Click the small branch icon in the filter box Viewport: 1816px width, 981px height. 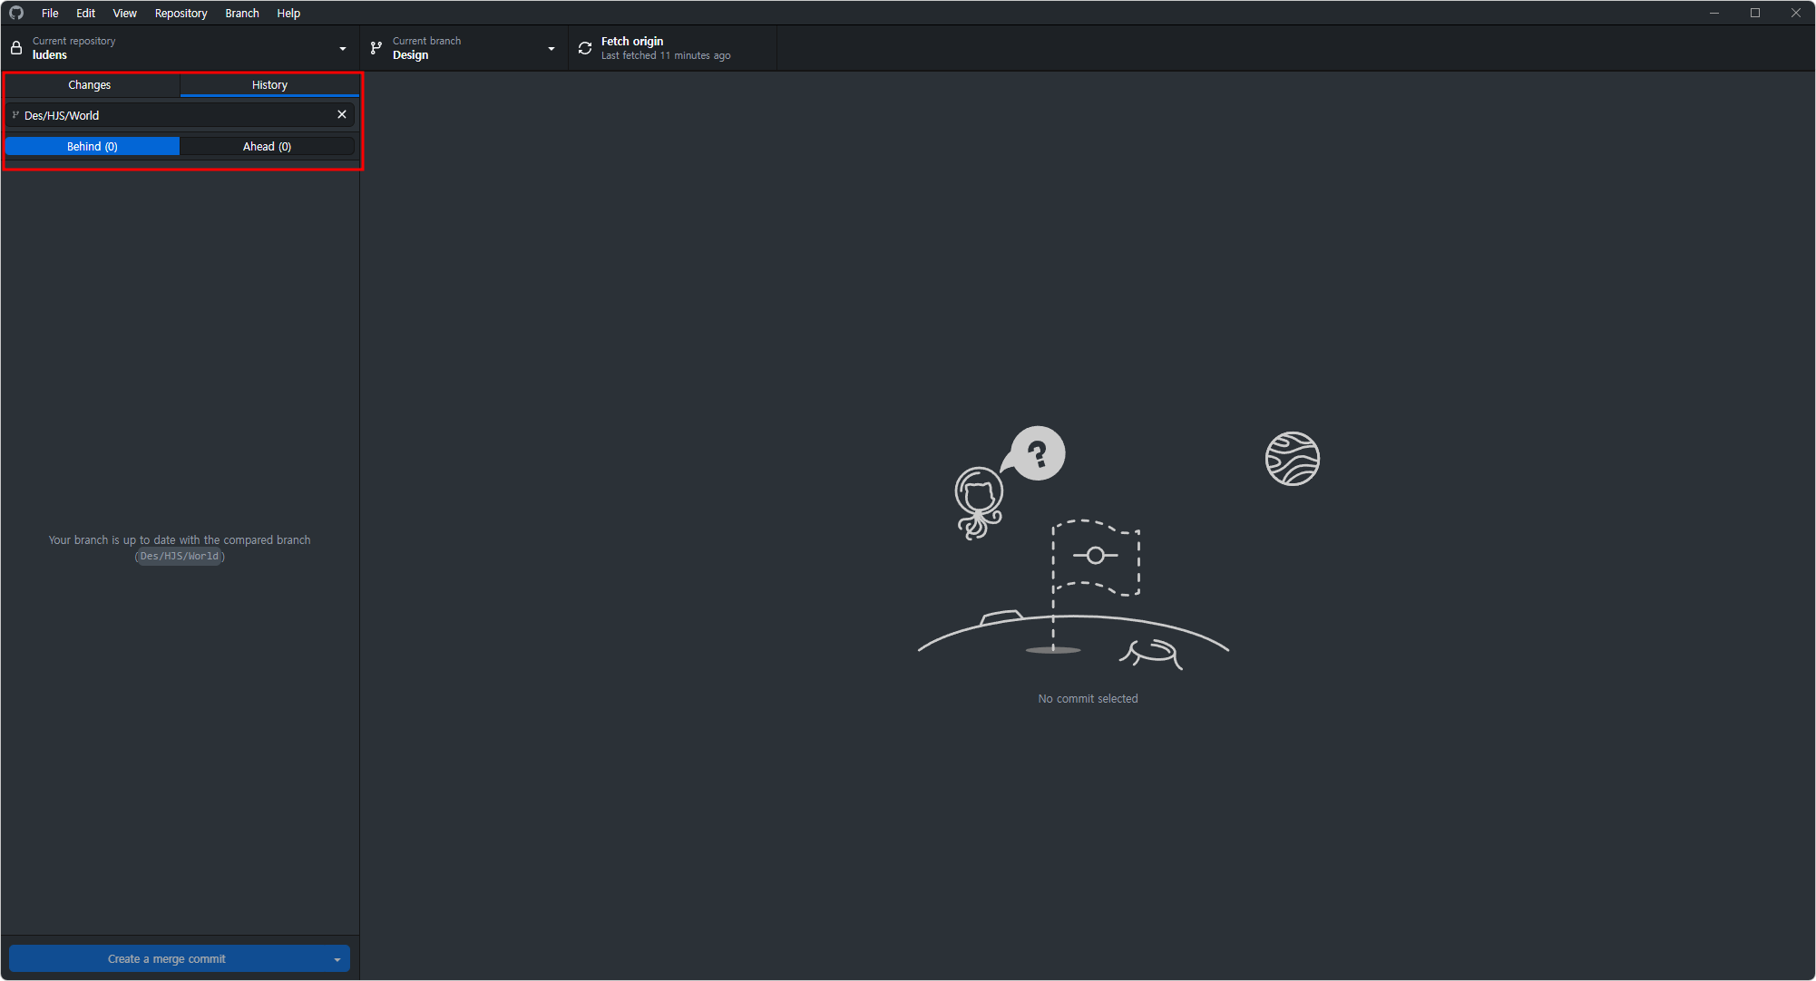pyautogui.click(x=15, y=115)
